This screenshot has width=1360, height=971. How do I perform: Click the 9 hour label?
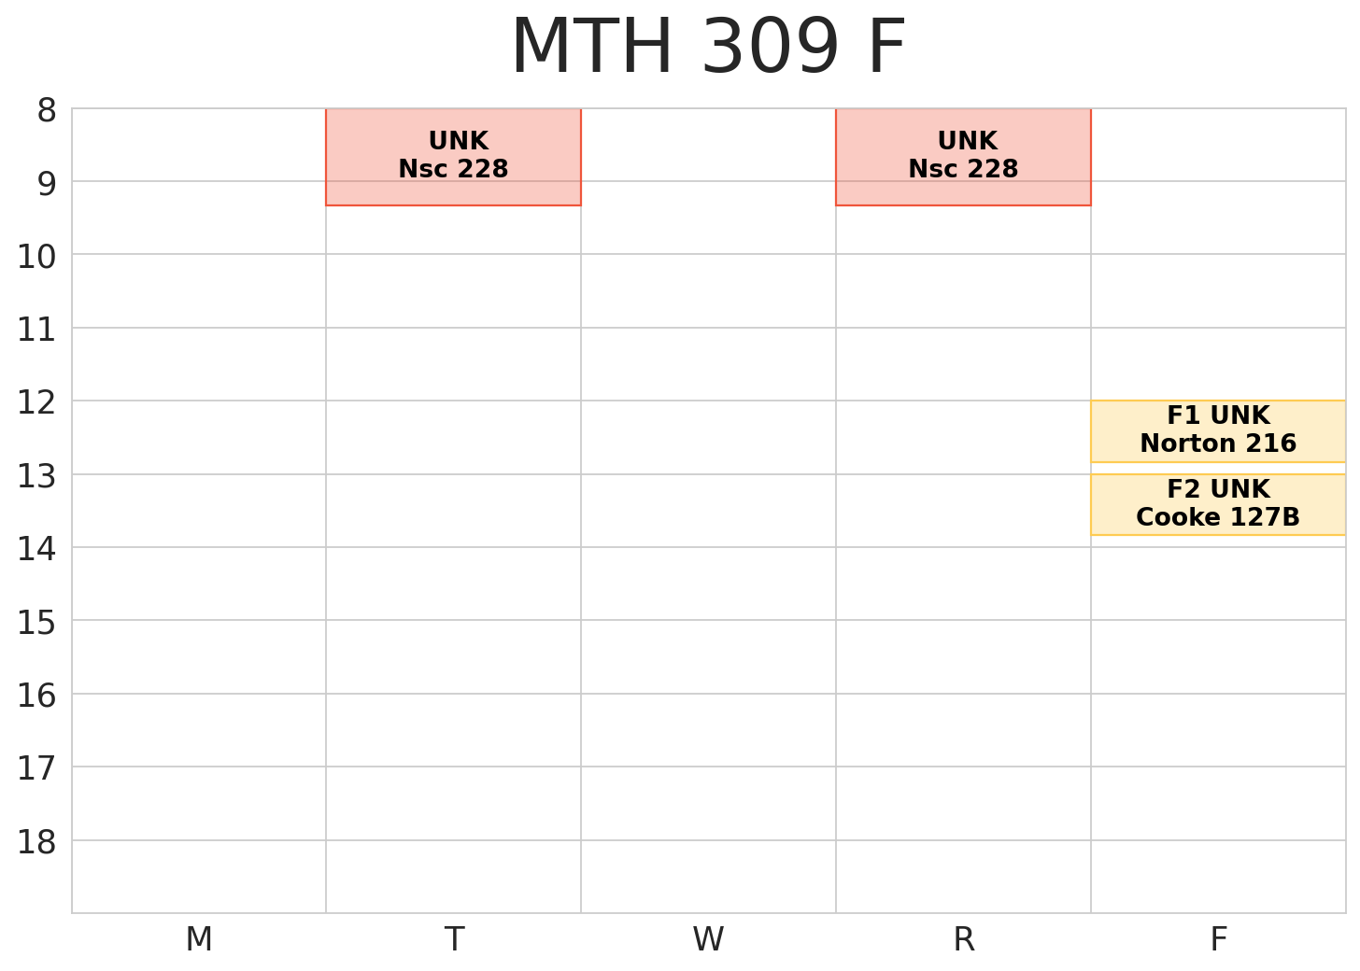coord(46,184)
